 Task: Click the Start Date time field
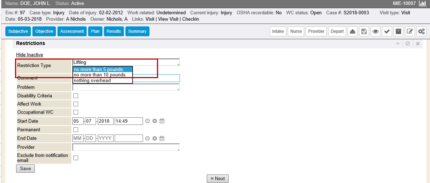coord(129,121)
